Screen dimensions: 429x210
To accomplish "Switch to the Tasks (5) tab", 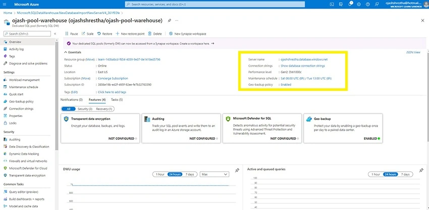I will coord(117,99).
